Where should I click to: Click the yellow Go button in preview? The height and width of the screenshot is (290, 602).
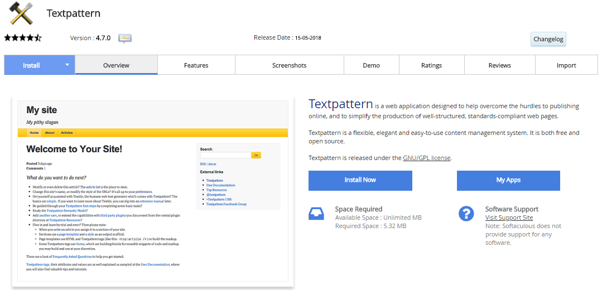coord(256,156)
